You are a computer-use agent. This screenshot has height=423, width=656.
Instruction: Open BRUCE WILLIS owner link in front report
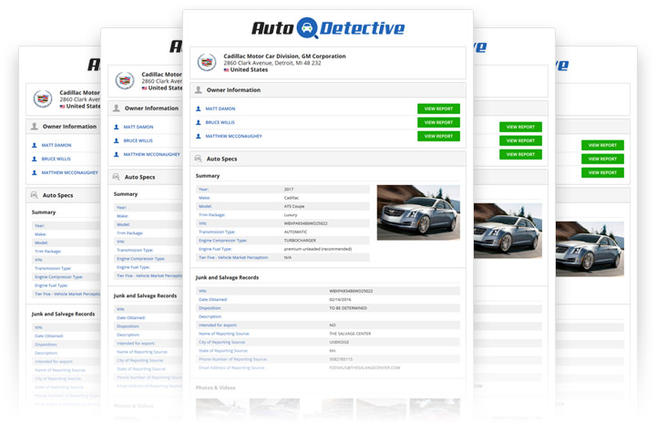pos(220,122)
